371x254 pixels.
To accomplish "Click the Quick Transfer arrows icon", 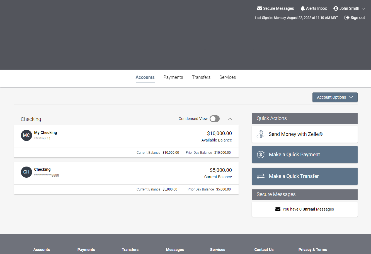I will (x=261, y=176).
